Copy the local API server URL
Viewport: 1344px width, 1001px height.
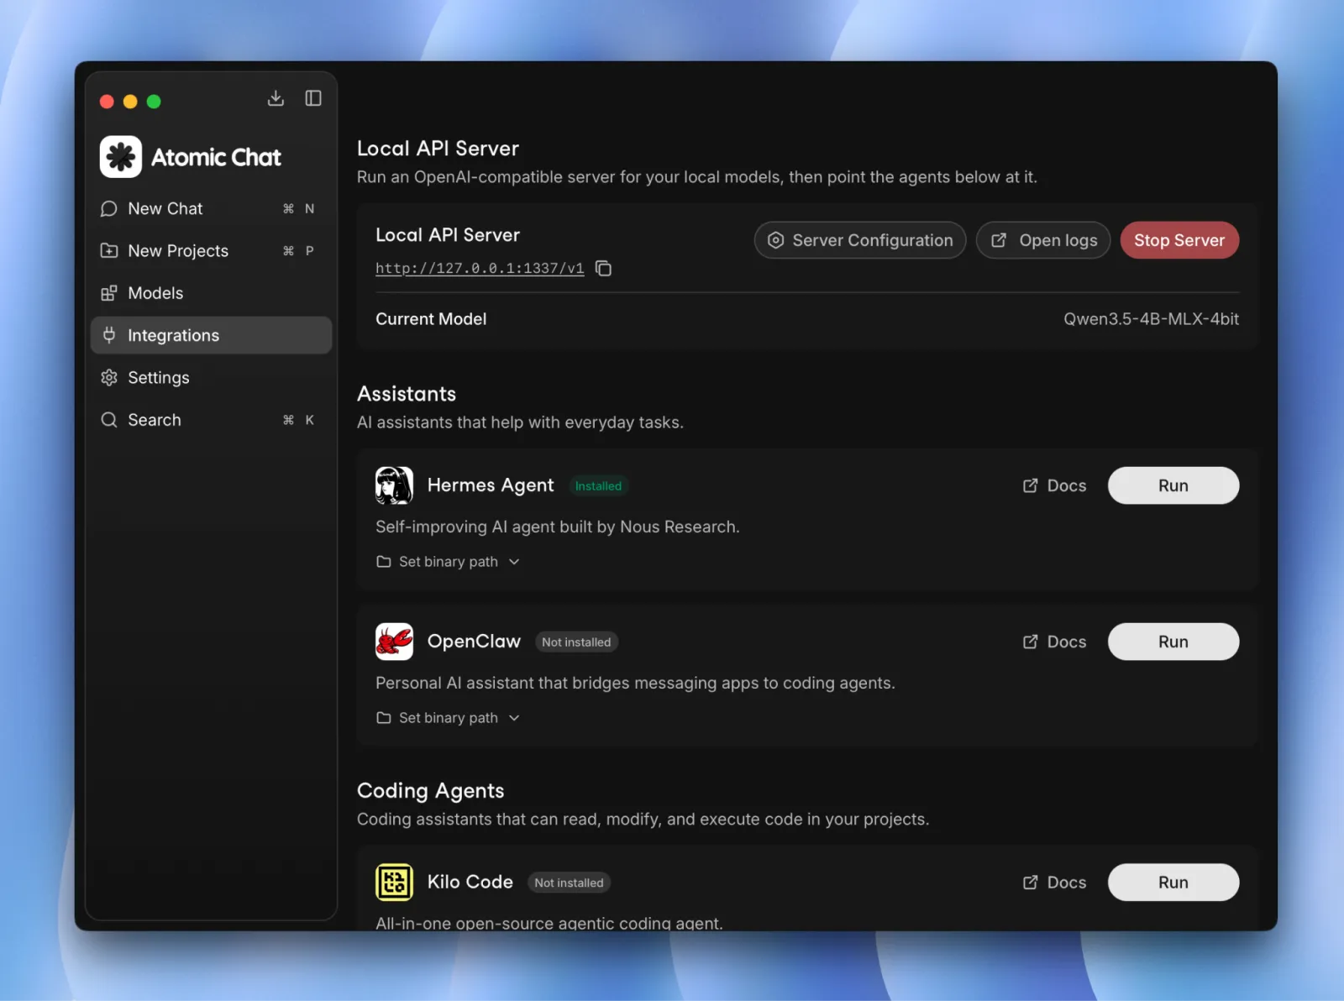[x=603, y=268]
